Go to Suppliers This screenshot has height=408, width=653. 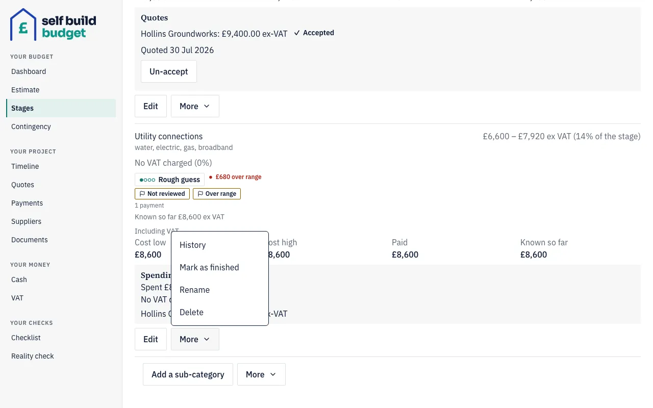(x=61, y=221)
